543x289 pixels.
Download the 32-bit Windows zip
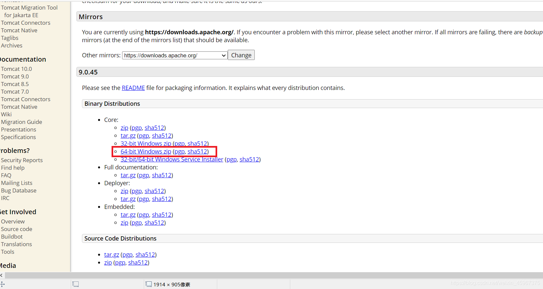pyautogui.click(x=146, y=144)
